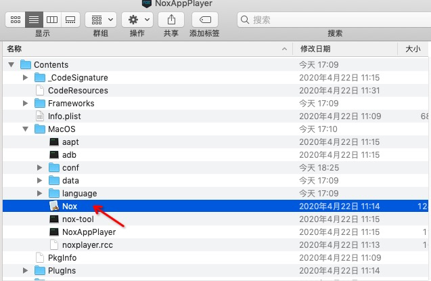The height and width of the screenshot is (281, 431).
Task: Select the NoxAppPlayer executable icon
Action: [54, 232]
